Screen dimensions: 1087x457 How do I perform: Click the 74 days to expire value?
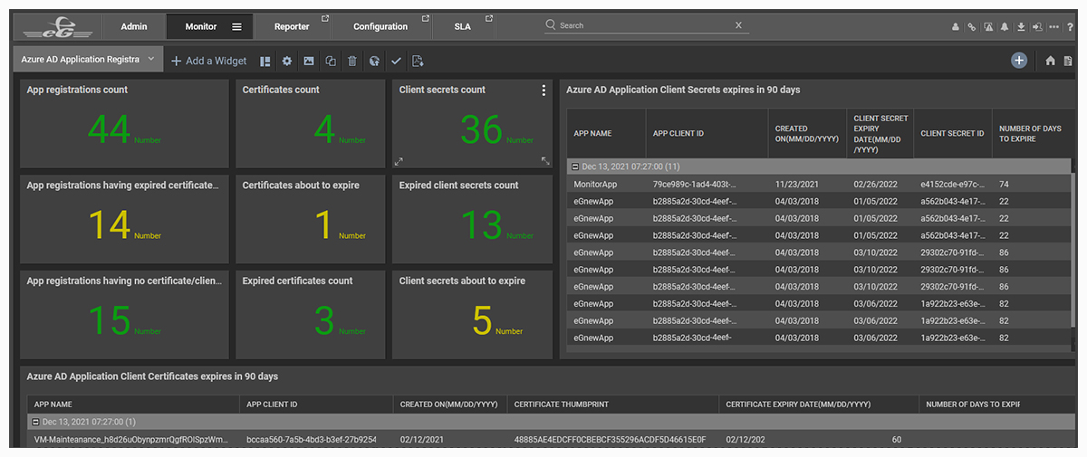(x=1005, y=184)
